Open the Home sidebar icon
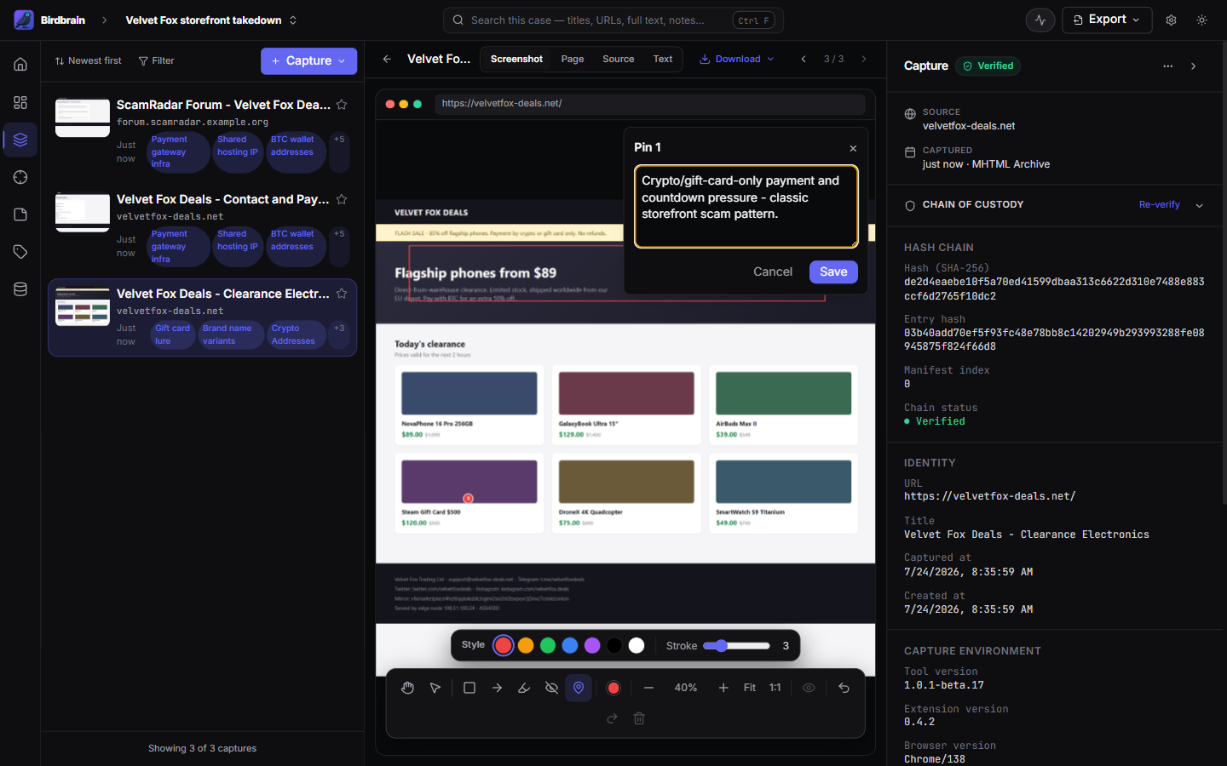The width and height of the screenshot is (1227, 766). pos(20,65)
